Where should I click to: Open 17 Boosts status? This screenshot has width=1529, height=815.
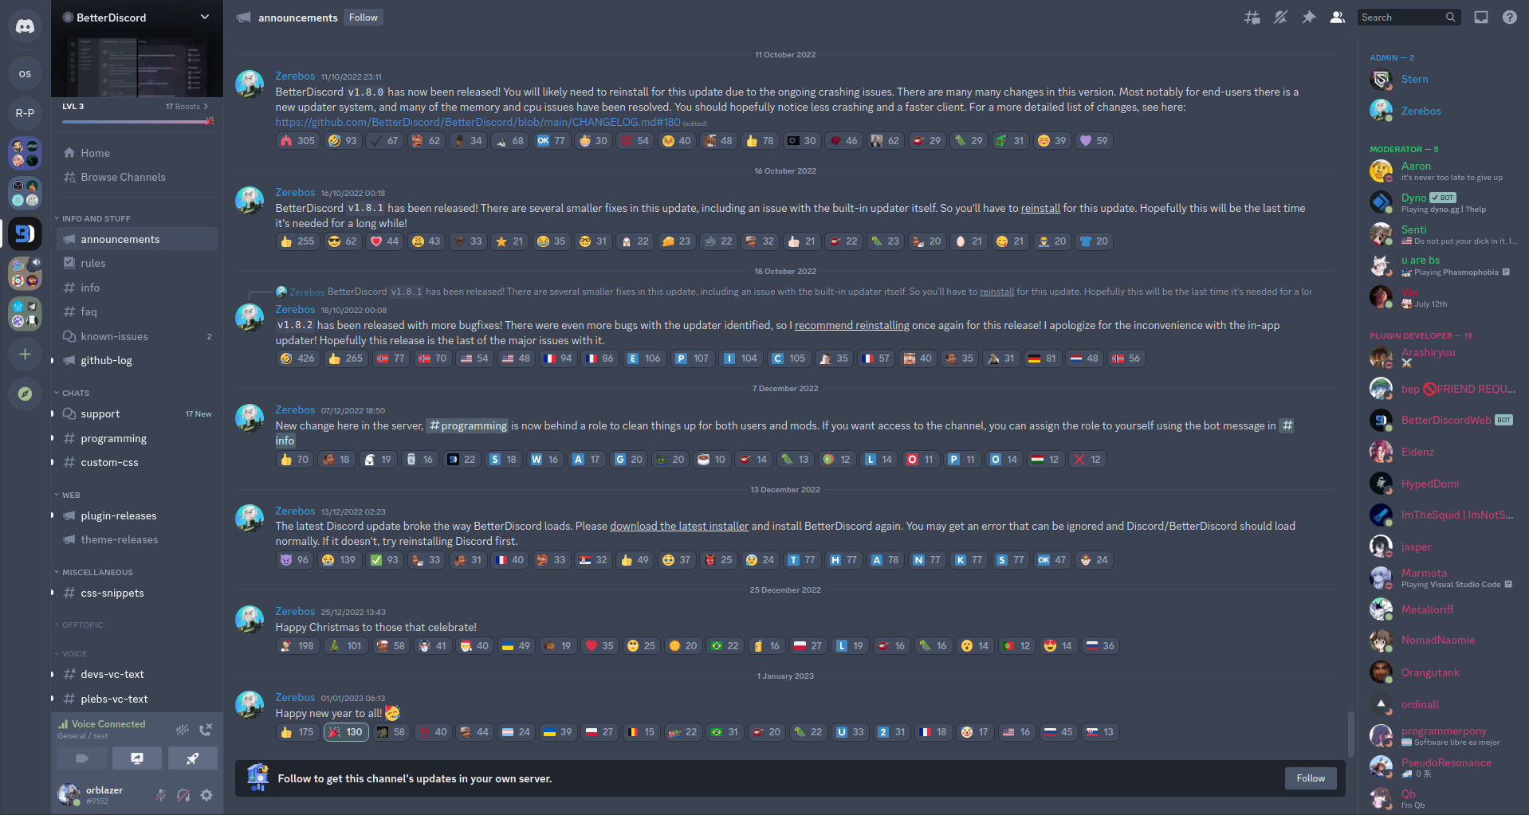click(187, 106)
